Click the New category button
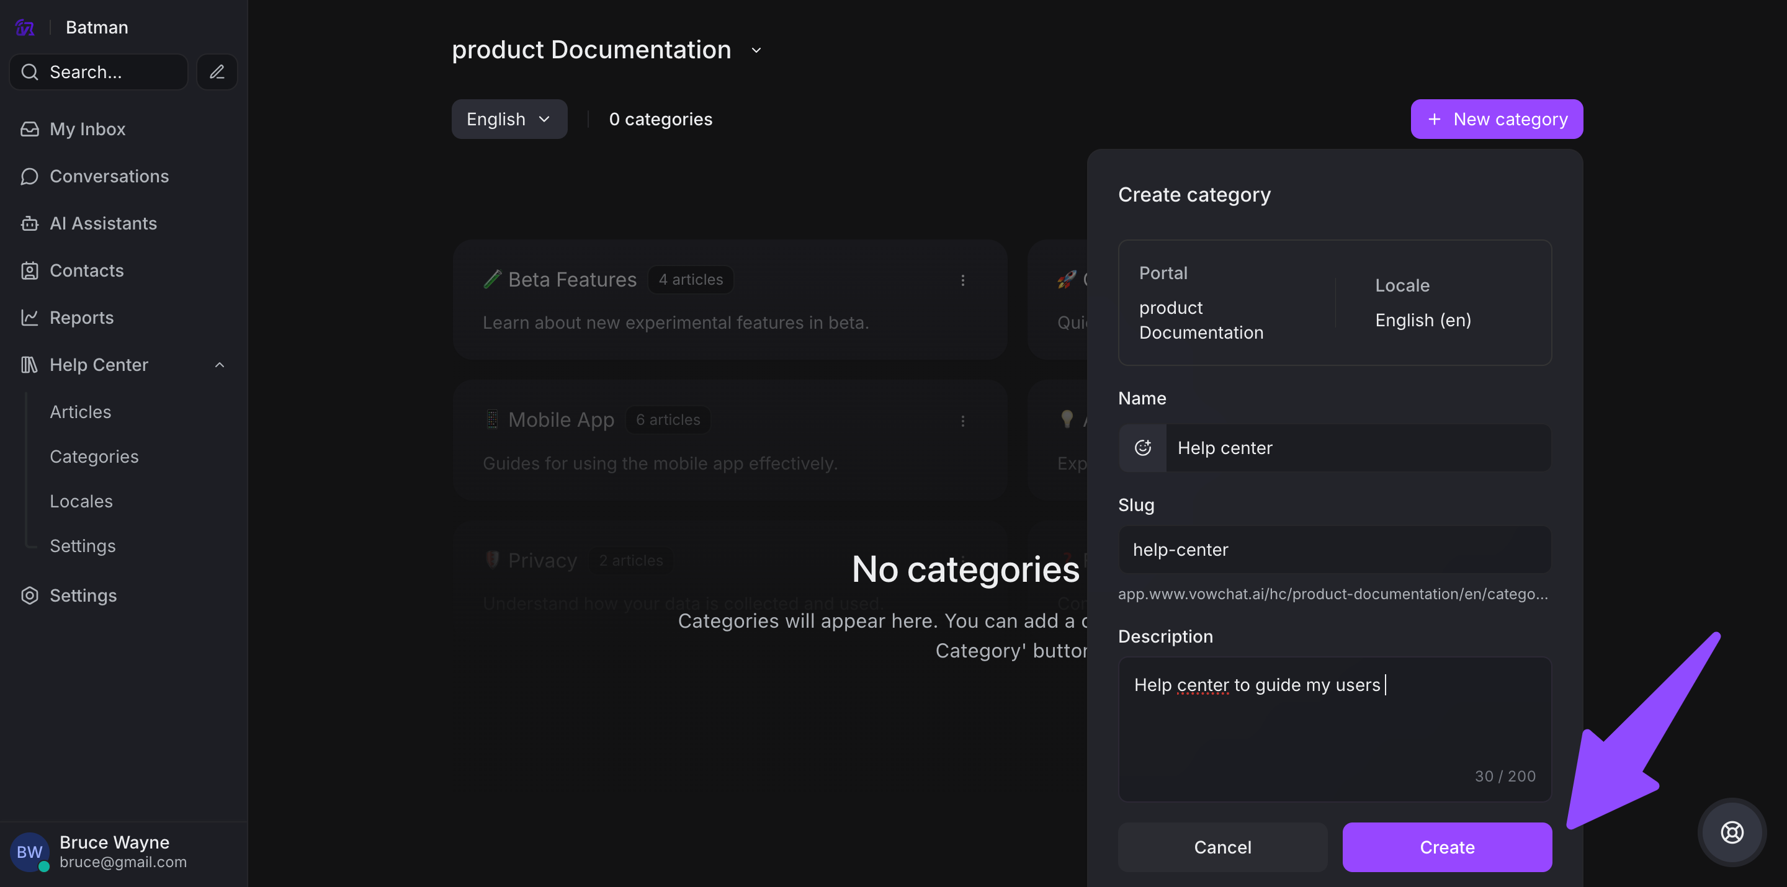The height and width of the screenshot is (887, 1787). (1497, 119)
